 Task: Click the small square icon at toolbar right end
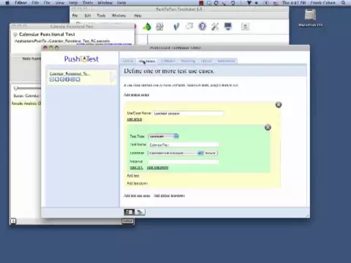click(245, 26)
